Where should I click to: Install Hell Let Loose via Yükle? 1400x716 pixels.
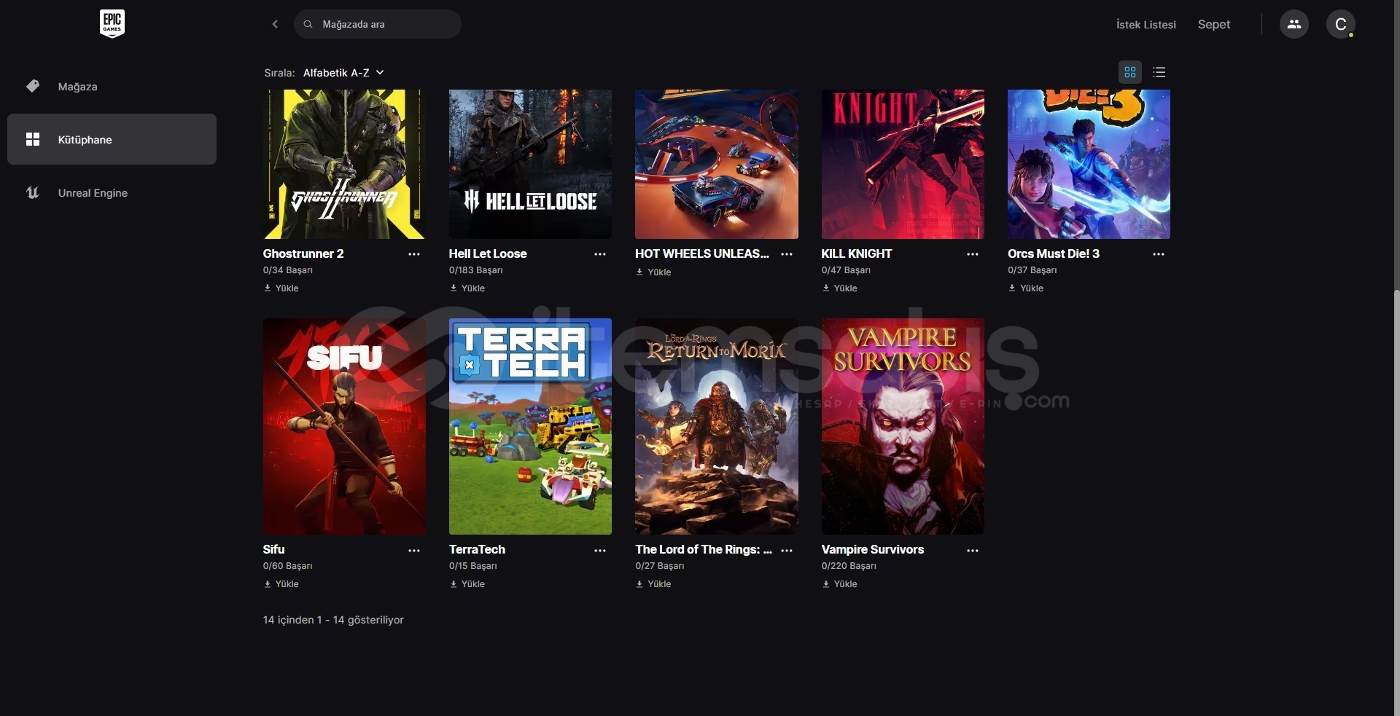tap(467, 288)
